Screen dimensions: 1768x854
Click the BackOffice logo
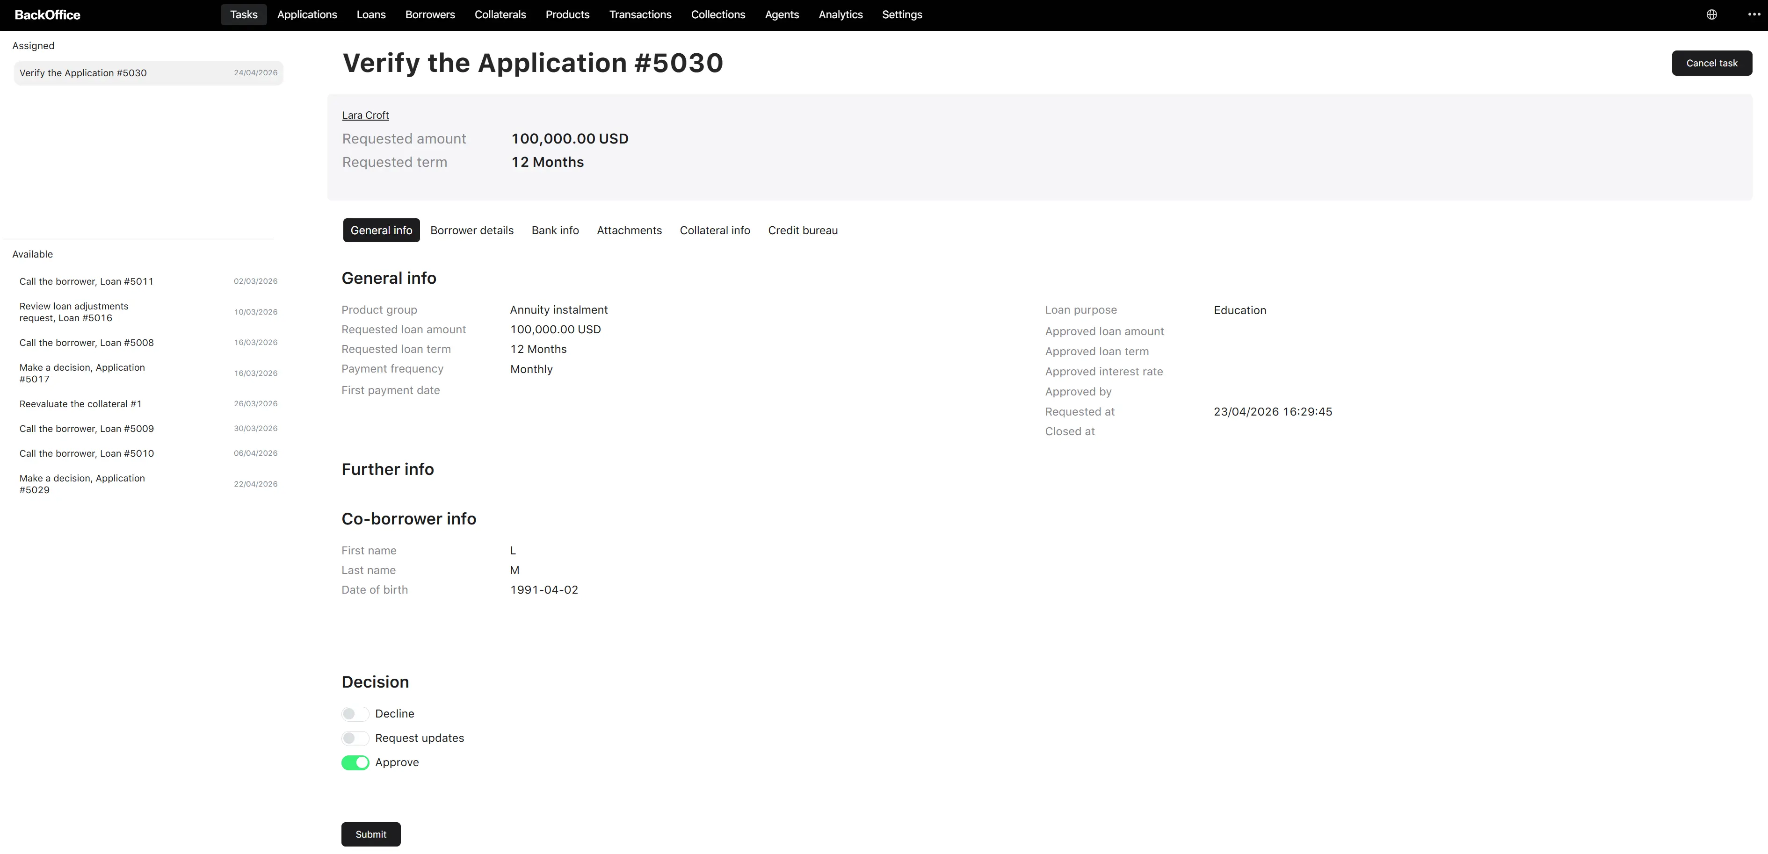point(47,14)
